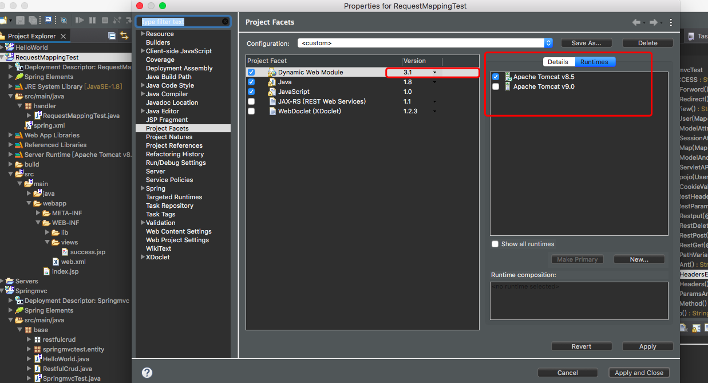This screenshot has height=383, width=708.
Task: Enable the JAX-RS (REST Web Services) facet
Action: pos(251,101)
